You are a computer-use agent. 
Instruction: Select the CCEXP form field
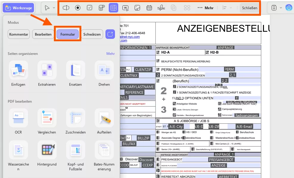147,165
